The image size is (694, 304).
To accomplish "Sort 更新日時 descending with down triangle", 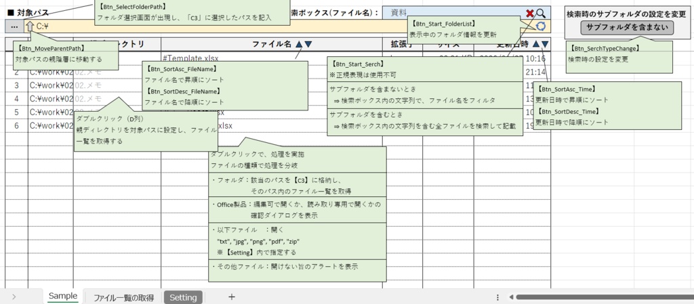I will click(546, 44).
